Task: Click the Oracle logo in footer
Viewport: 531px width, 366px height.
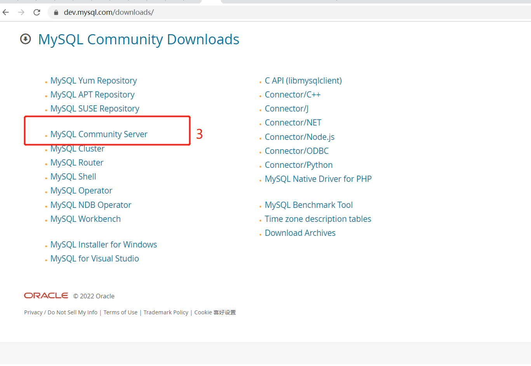Action: click(46, 296)
